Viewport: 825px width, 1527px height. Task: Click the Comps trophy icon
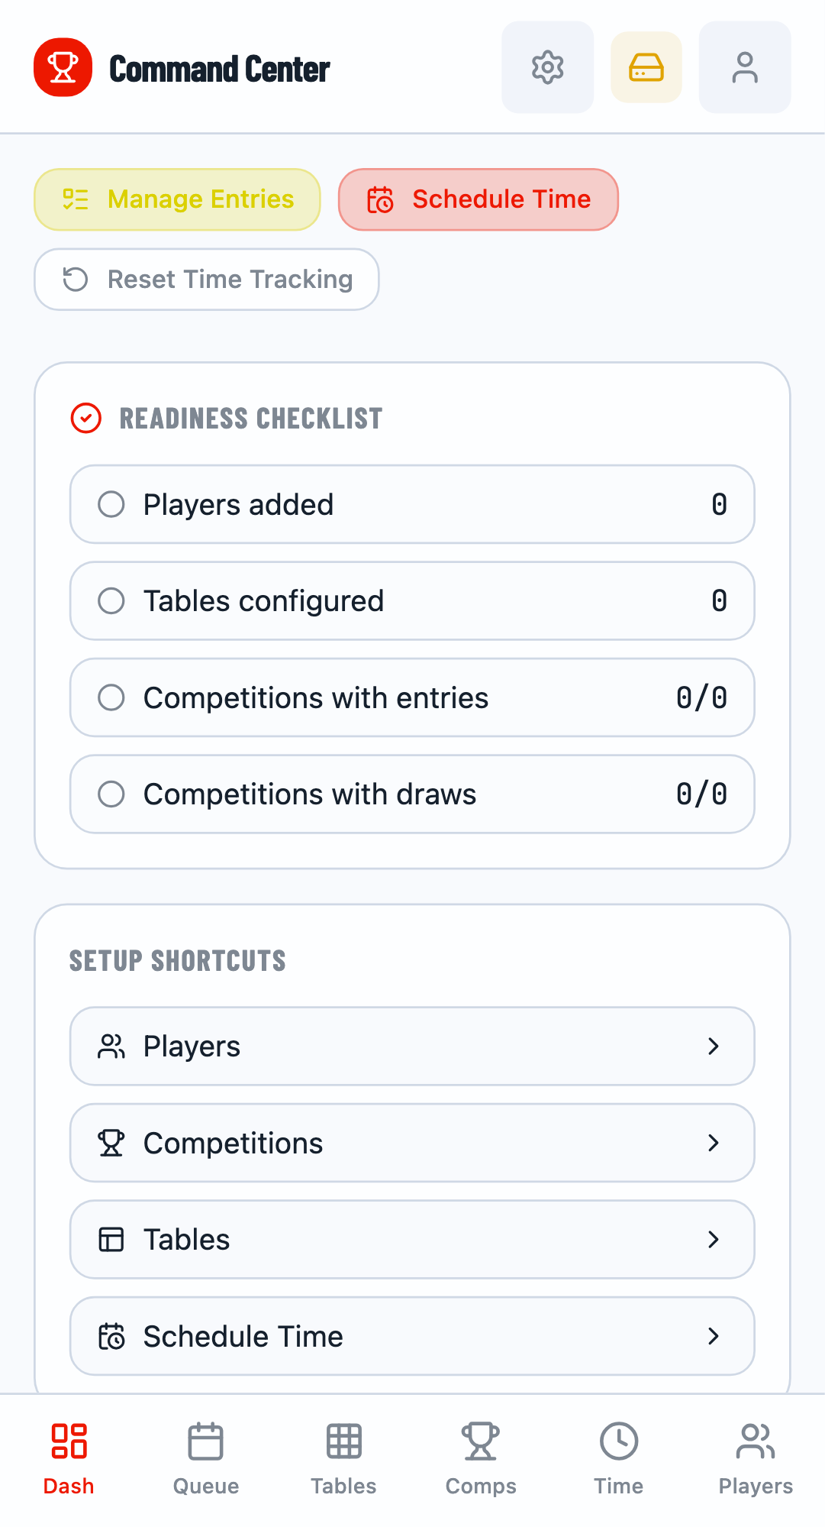(x=480, y=1441)
